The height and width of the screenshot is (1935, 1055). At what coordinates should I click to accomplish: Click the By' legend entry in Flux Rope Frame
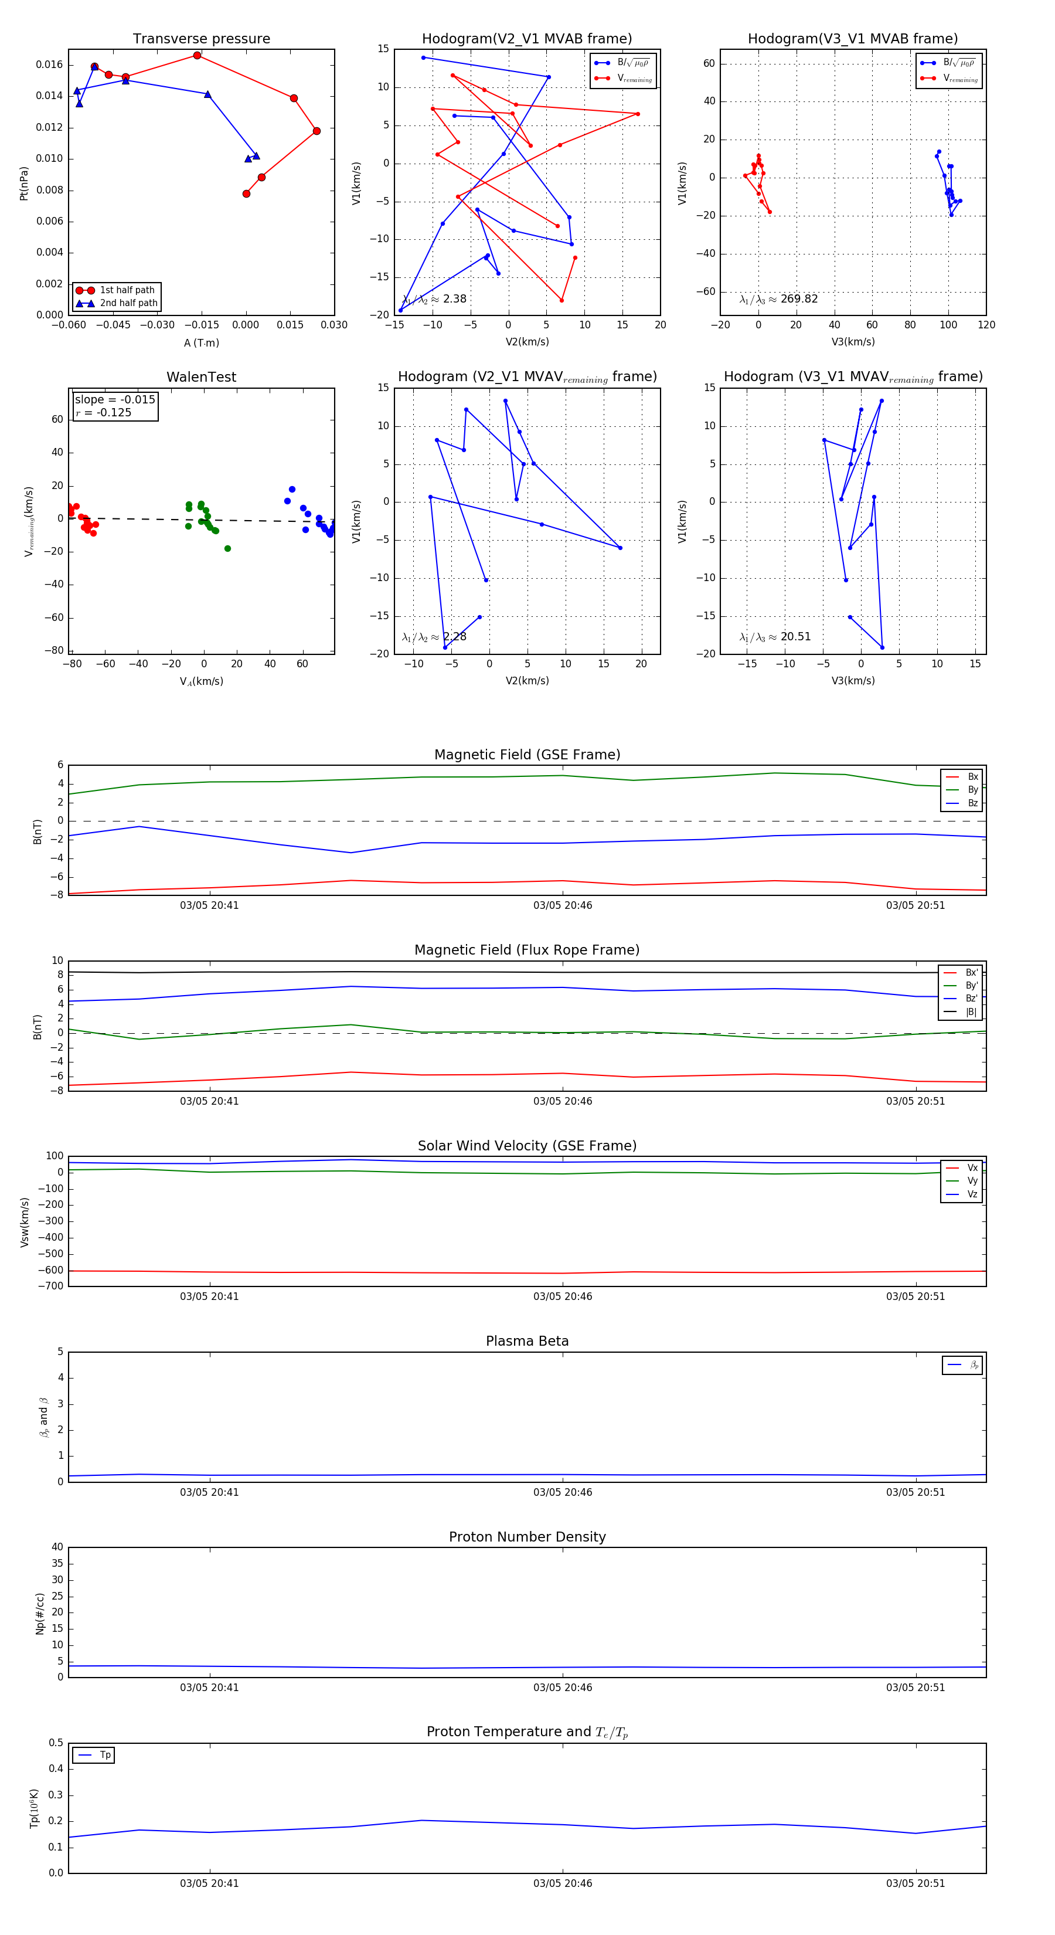coord(961,986)
